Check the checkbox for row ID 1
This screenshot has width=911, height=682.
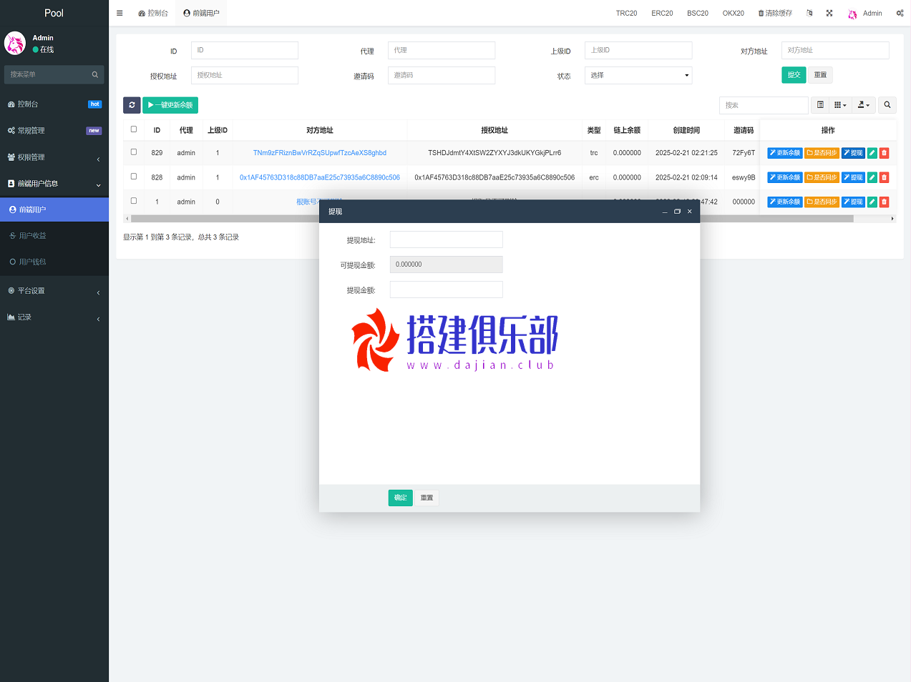pyautogui.click(x=134, y=201)
